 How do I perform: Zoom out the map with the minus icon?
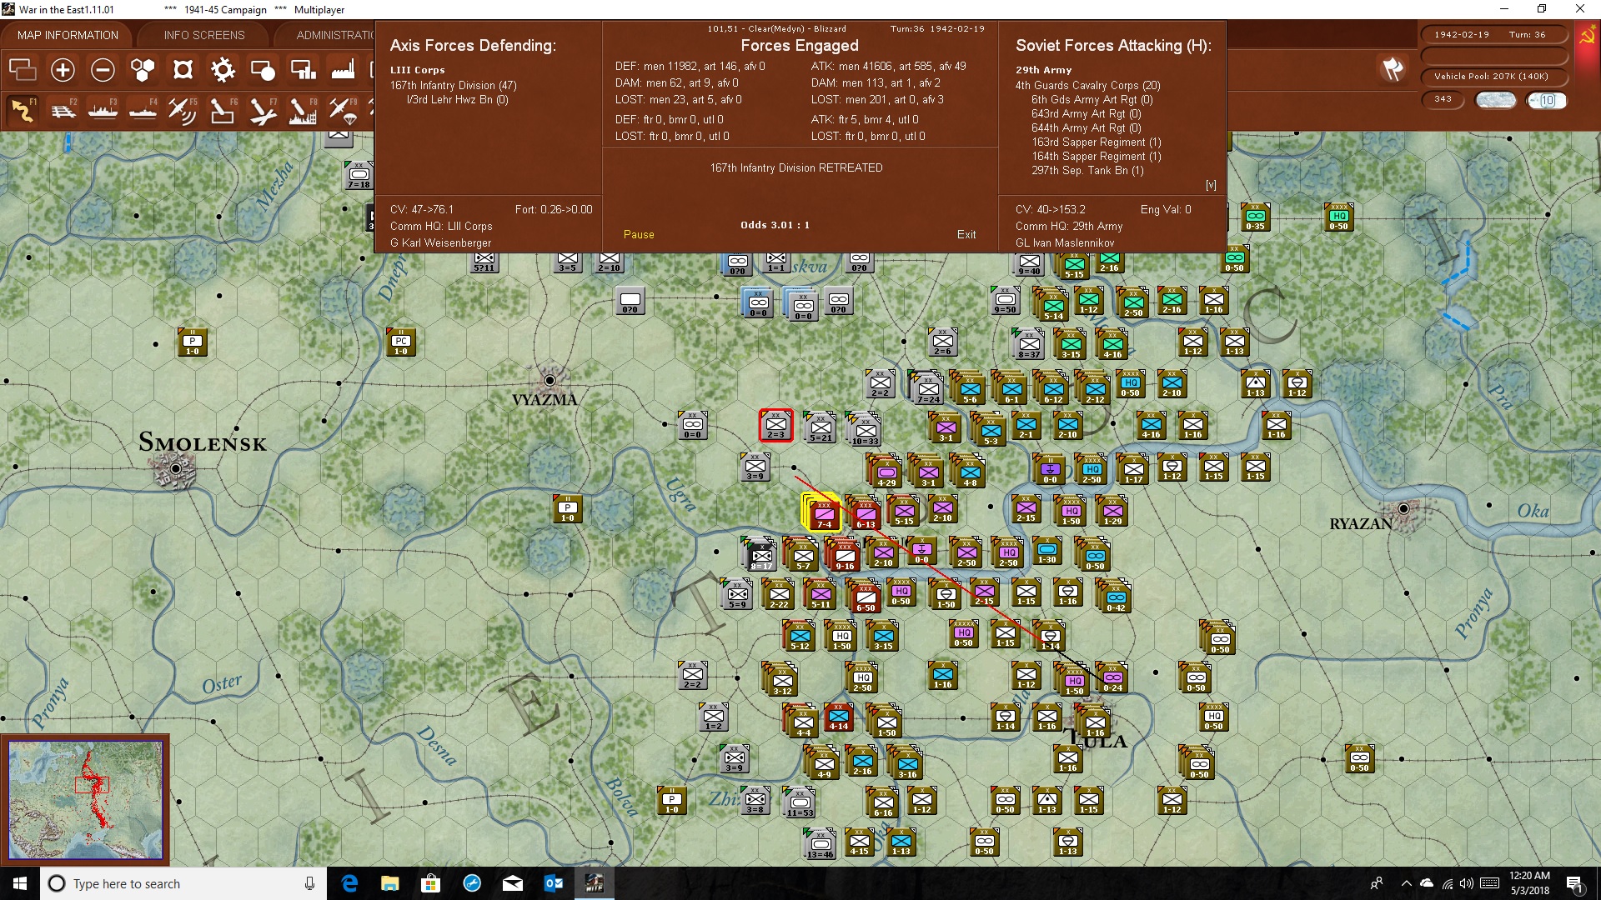pyautogui.click(x=103, y=70)
